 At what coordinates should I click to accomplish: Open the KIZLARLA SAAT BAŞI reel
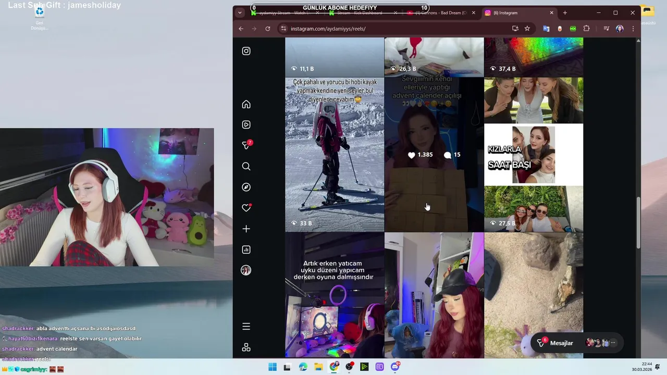(x=534, y=155)
